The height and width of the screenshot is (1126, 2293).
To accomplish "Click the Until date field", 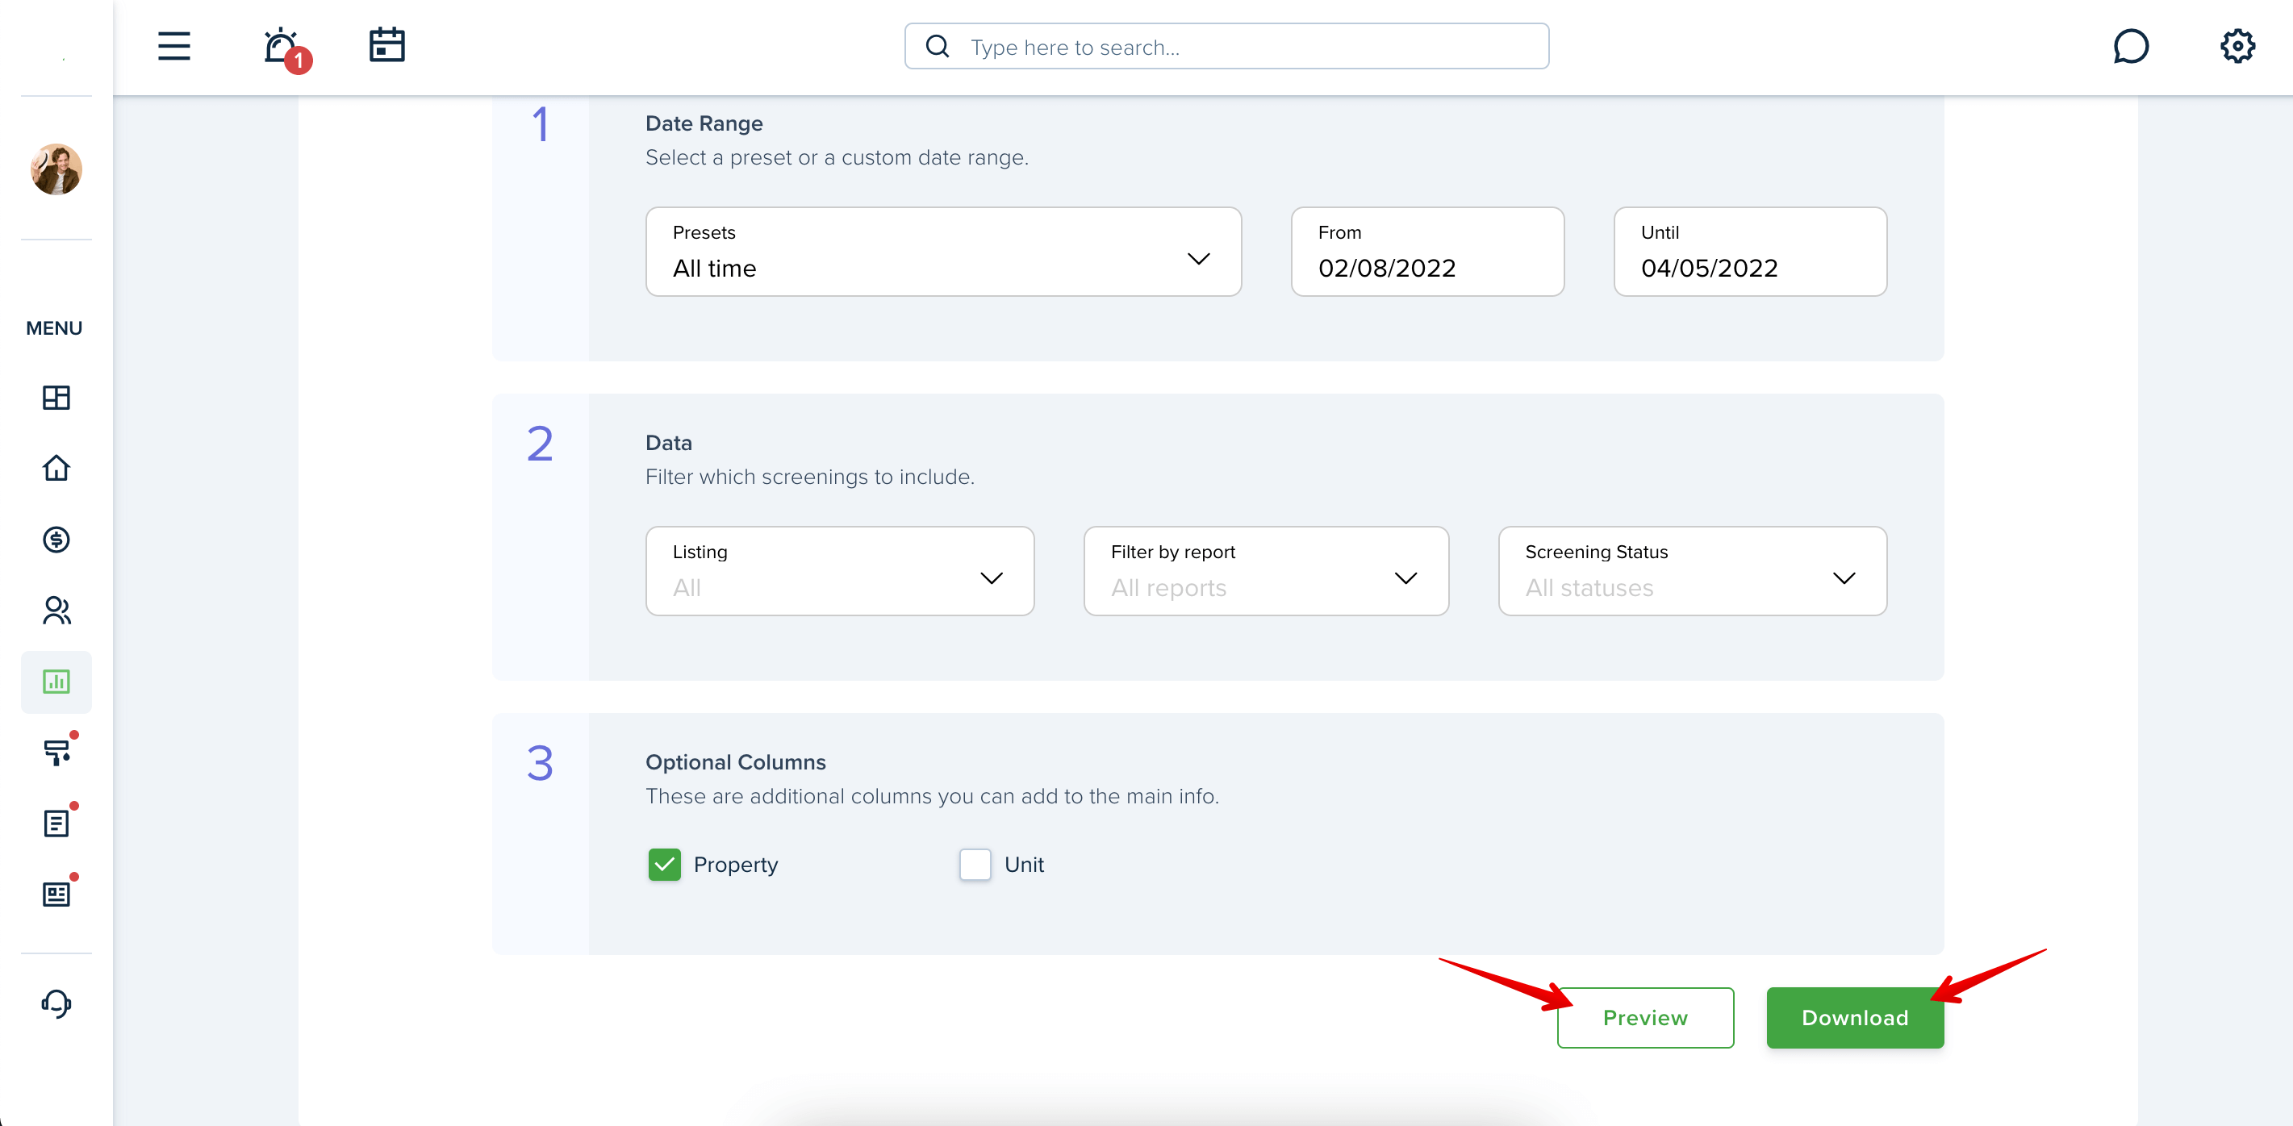I will pyautogui.click(x=1749, y=252).
